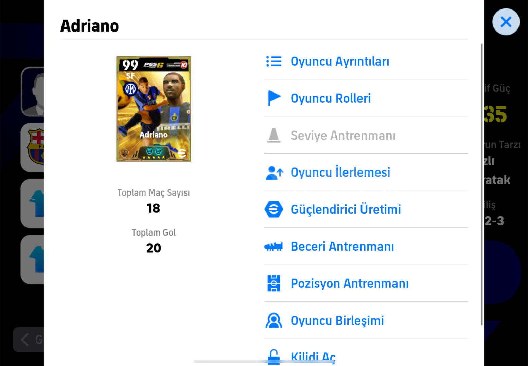The image size is (528, 366).
Task: Open Oyuncu Birleşimi
Action: pos(366,320)
